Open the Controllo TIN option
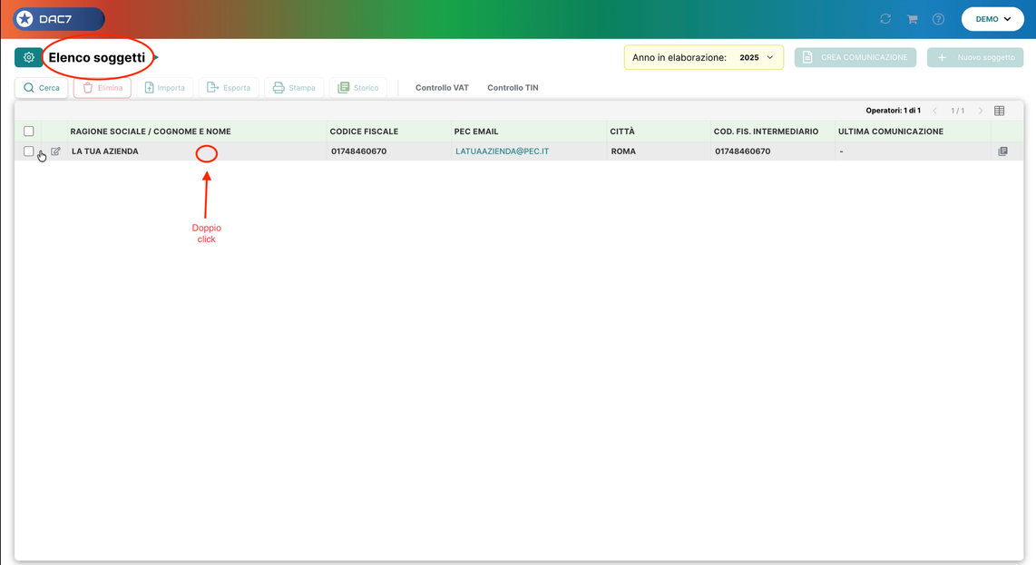 [x=513, y=88]
